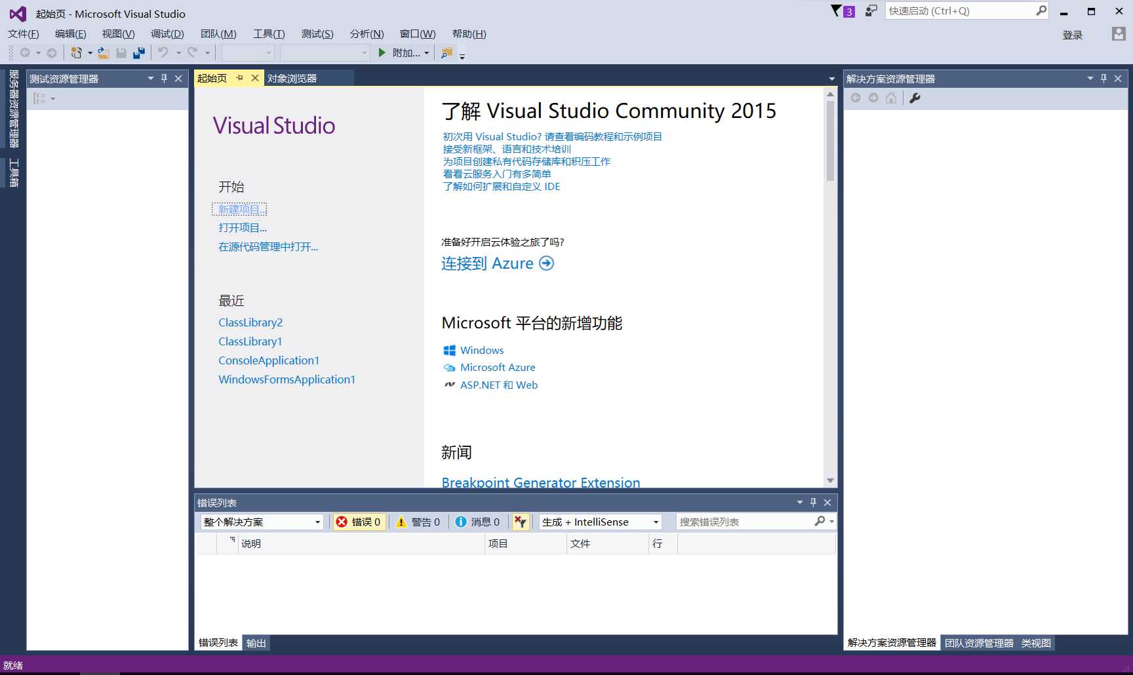Viewport: 1133px width, 675px height.
Task: Pin the 错误列表 panel
Action: [813, 502]
